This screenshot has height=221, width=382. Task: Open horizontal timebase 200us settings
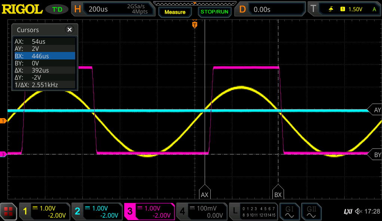(113, 9)
